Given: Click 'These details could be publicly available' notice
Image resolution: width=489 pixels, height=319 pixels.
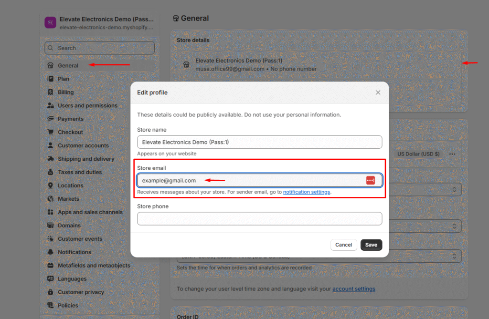Looking at the screenshot, I should [x=239, y=114].
